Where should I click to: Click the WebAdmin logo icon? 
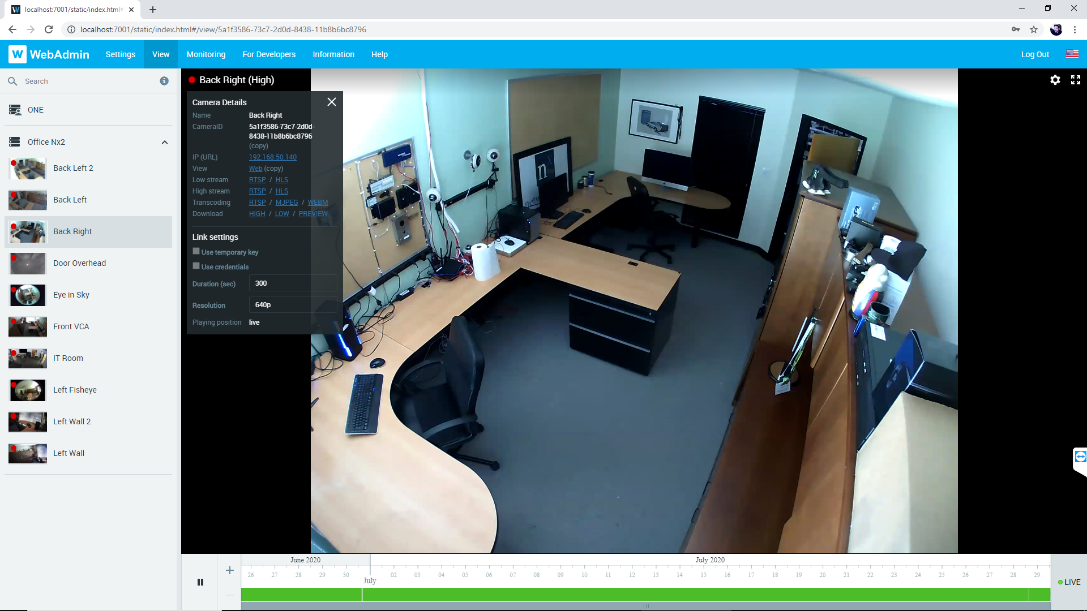click(x=18, y=54)
